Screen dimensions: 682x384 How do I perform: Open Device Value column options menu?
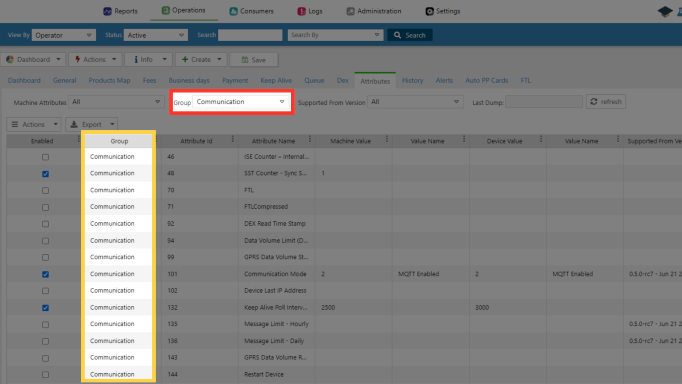[541, 139]
